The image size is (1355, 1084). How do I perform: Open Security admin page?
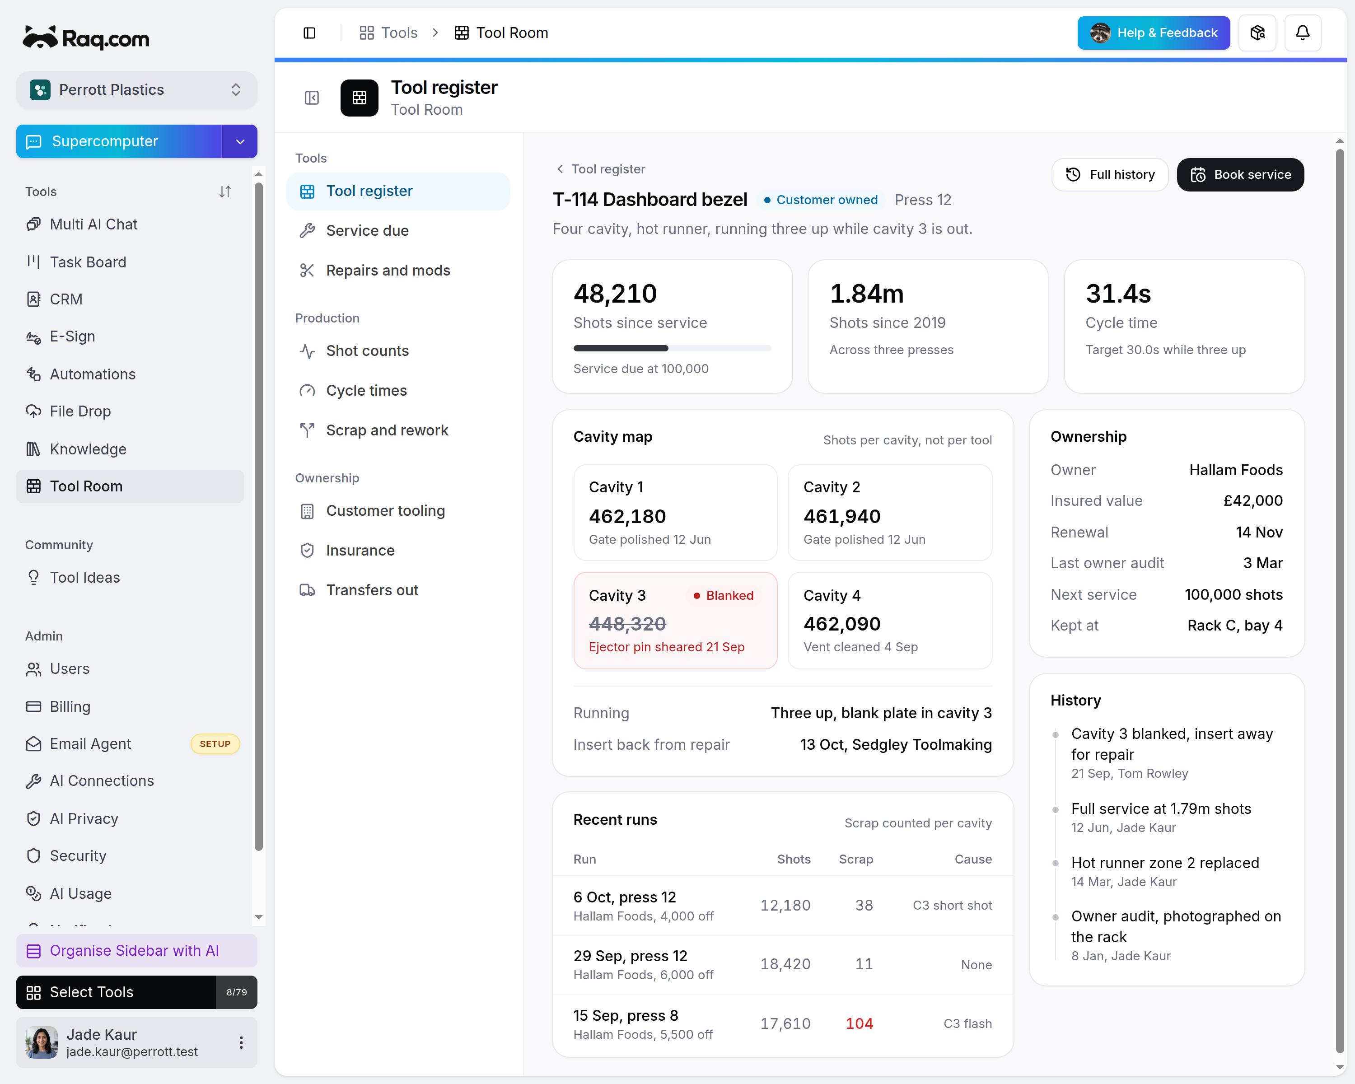tap(130, 855)
